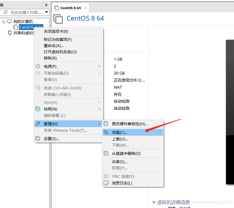Collapse the 虚拟机详细信息 section triangle
This screenshot has width=234, height=208.
pyautogui.click(x=154, y=202)
